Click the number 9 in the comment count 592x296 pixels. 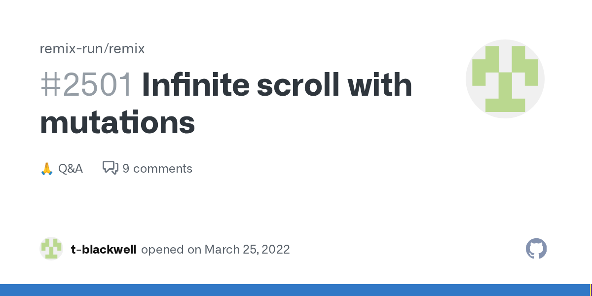(126, 169)
